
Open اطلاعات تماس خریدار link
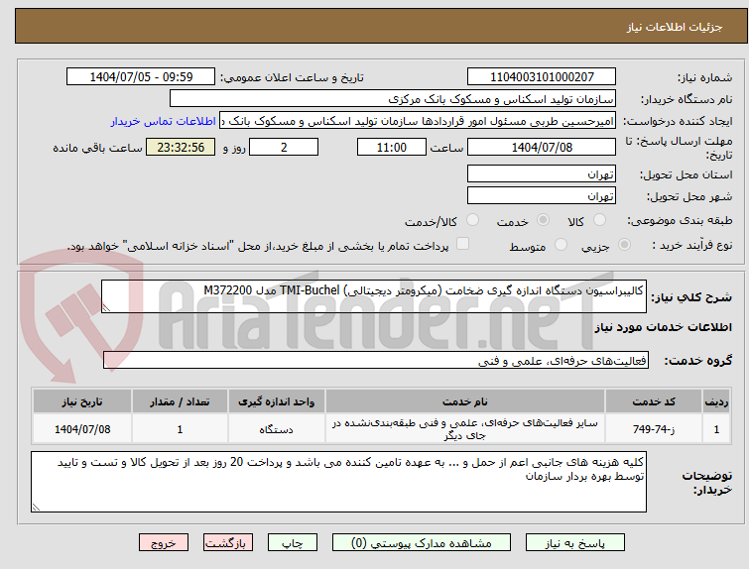tap(164, 121)
